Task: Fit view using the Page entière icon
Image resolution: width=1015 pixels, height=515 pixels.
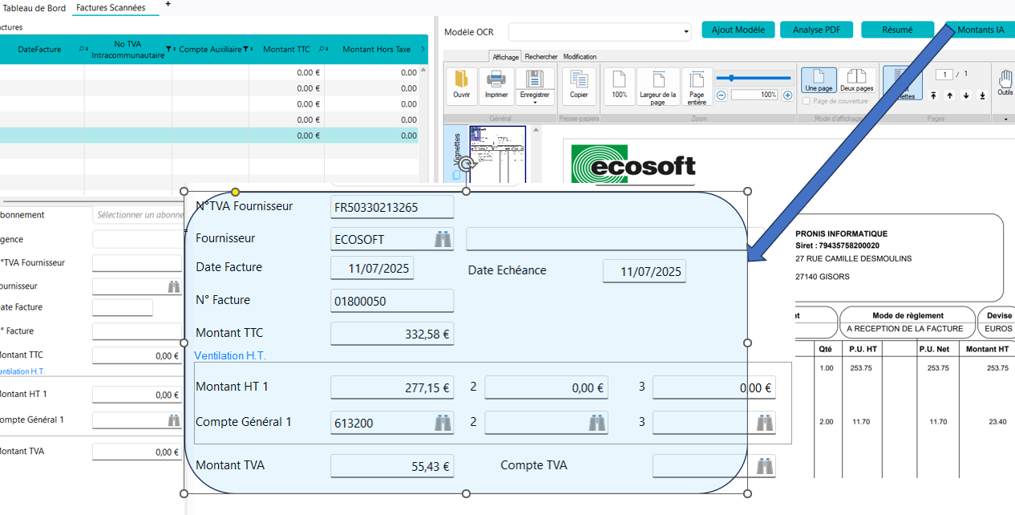Action: (697, 81)
